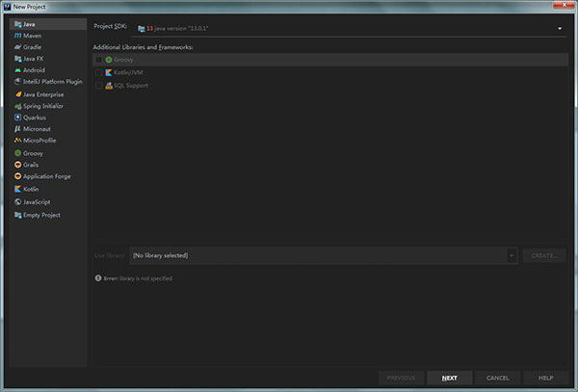
Task: Select 'Spring Initializr' label
Action: pos(43,106)
